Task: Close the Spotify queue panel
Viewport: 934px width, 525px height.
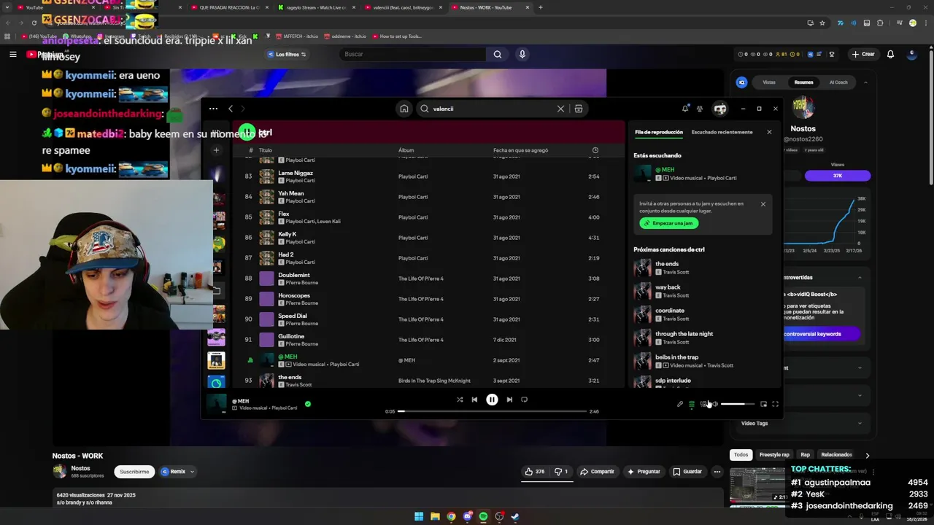Action: click(x=769, y=132)
